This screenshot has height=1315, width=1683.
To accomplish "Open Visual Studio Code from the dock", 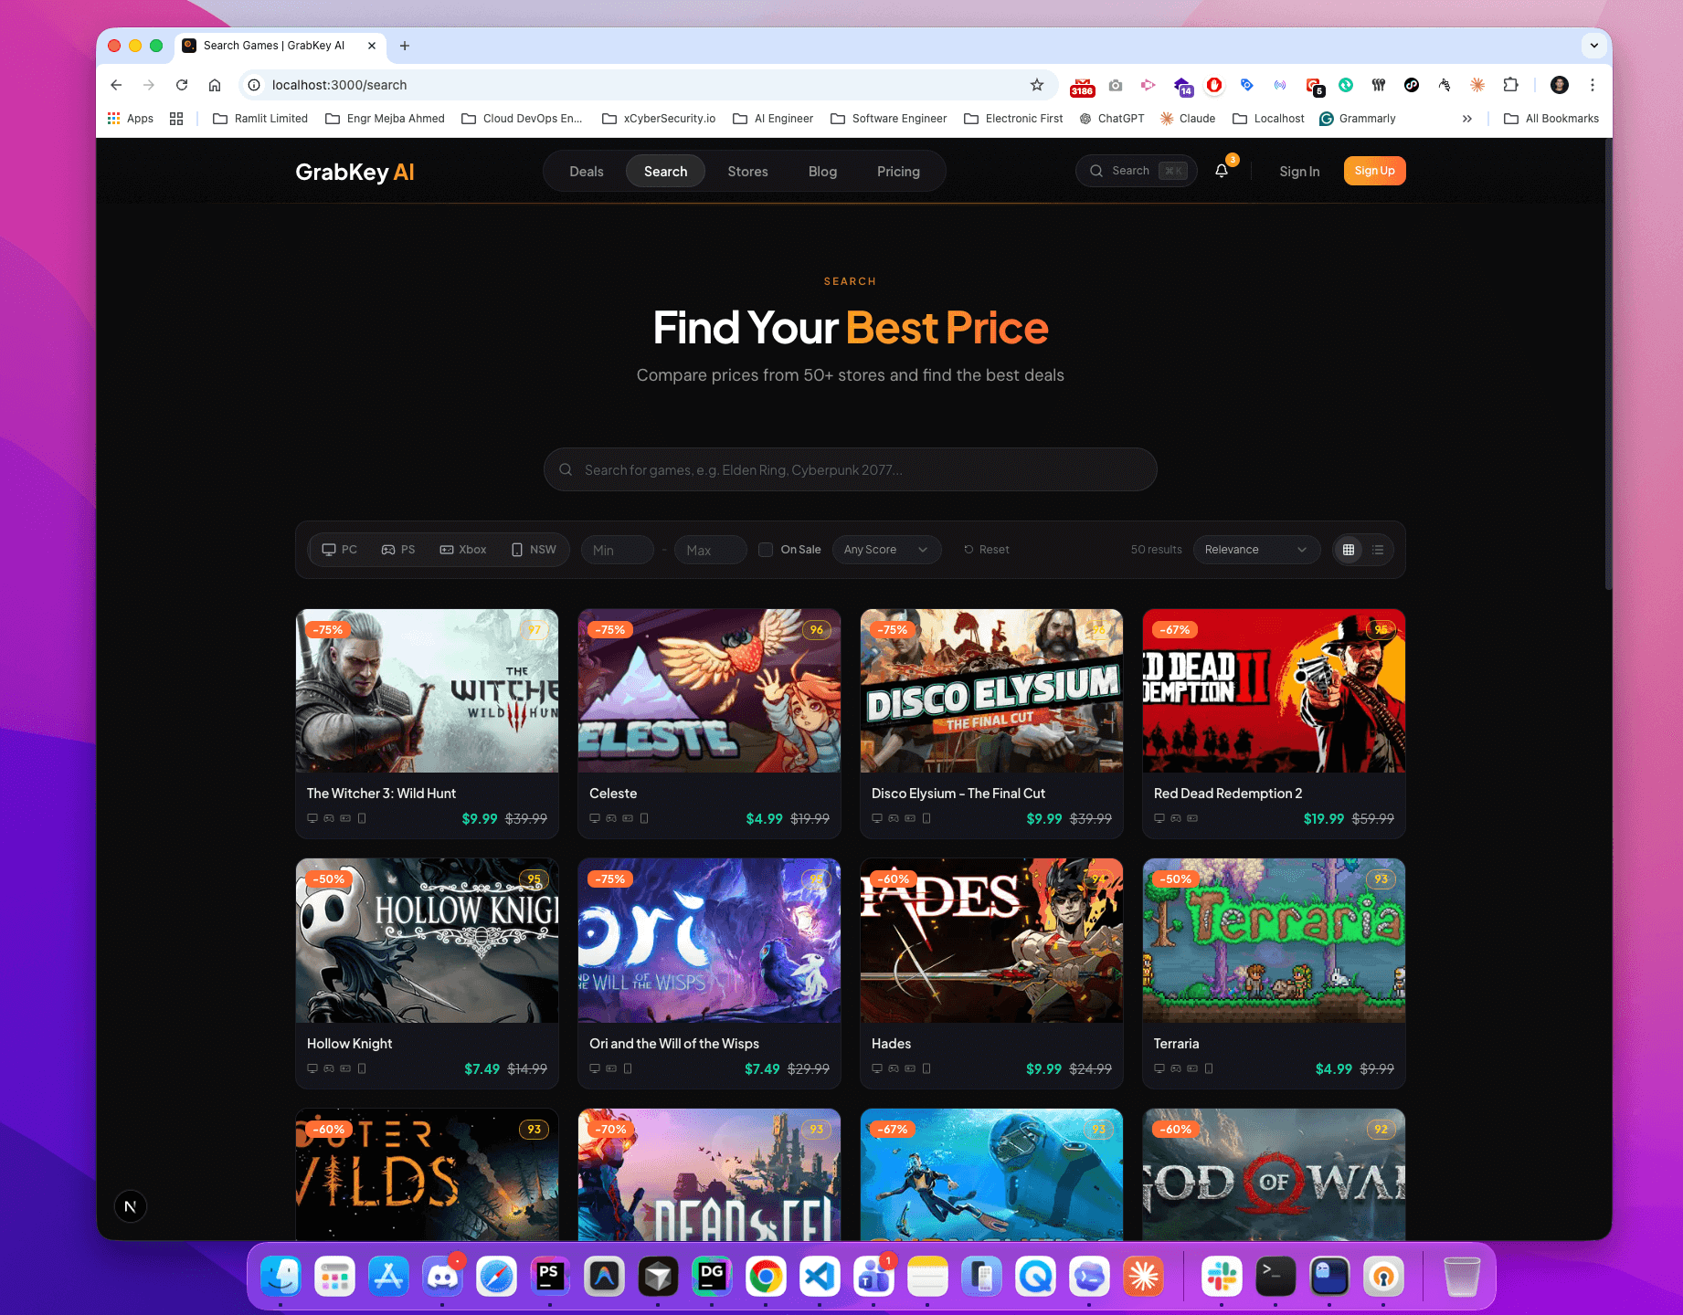I will click(x=820, y=1276).
